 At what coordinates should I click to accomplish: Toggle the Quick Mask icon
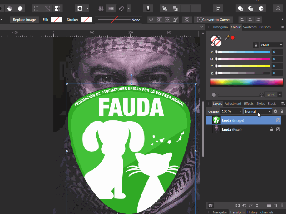coord(80,9)
